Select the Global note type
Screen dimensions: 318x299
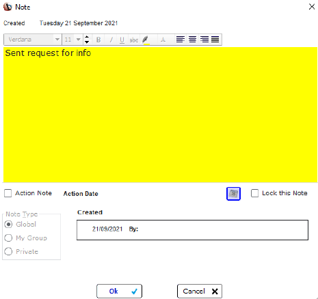(8, 225)
